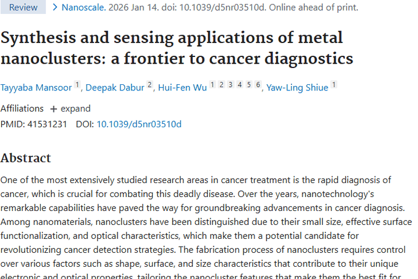Click affiliation superscript 1 after Tayyaba Mansoor

tap(77, 85)
